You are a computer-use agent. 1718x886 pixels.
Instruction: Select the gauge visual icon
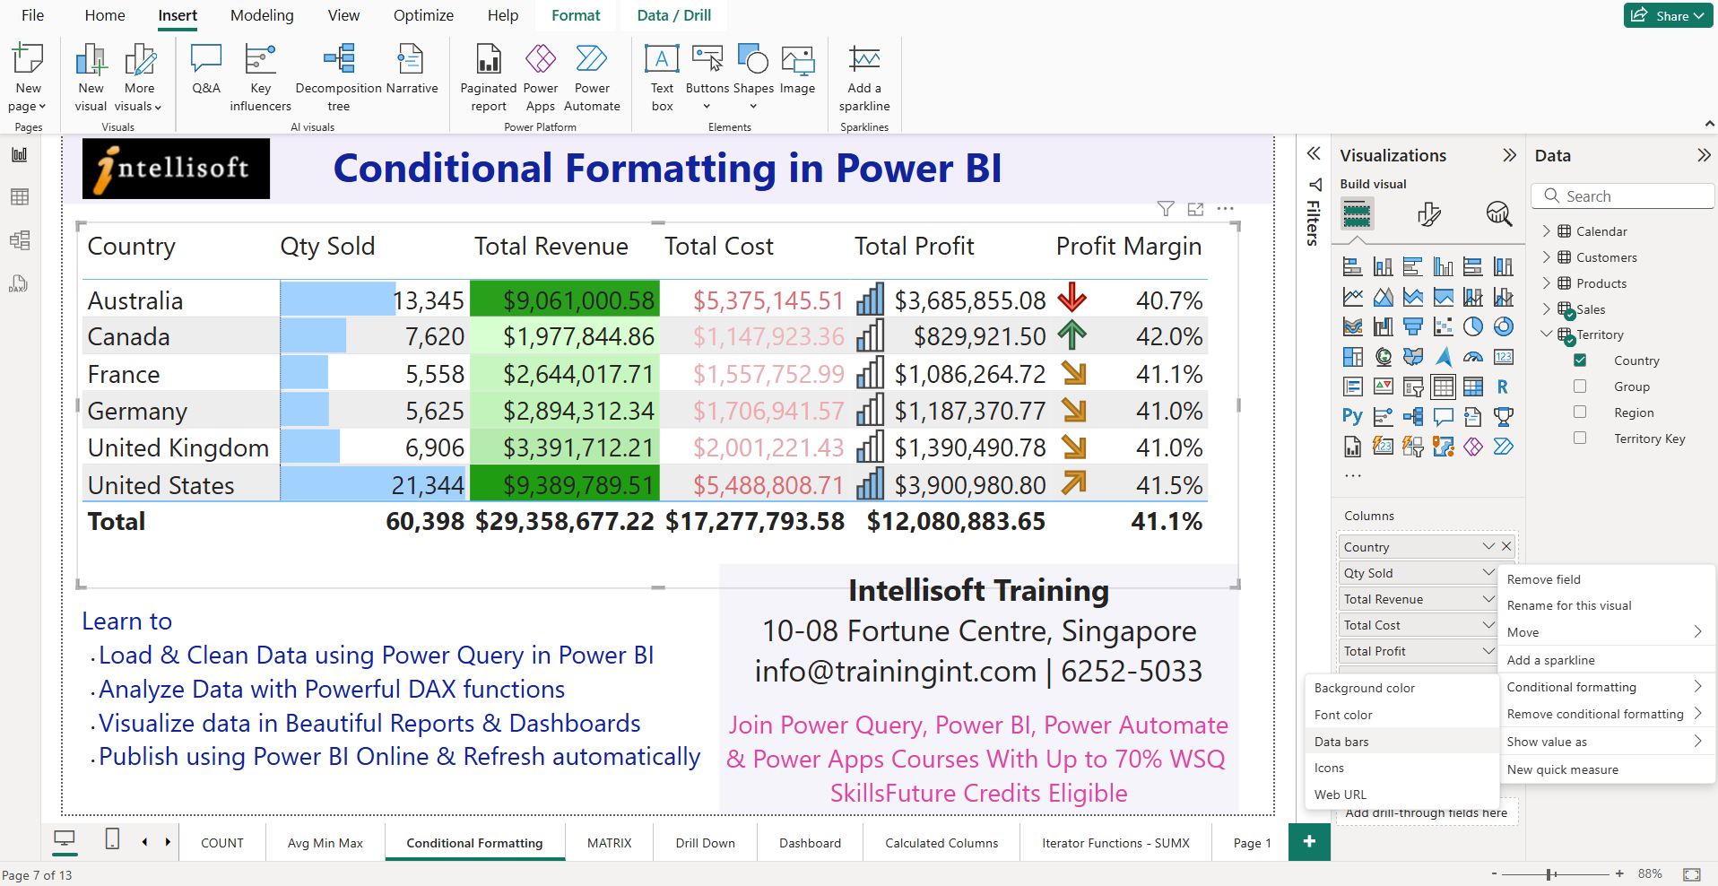click(x=1473, y=357)
